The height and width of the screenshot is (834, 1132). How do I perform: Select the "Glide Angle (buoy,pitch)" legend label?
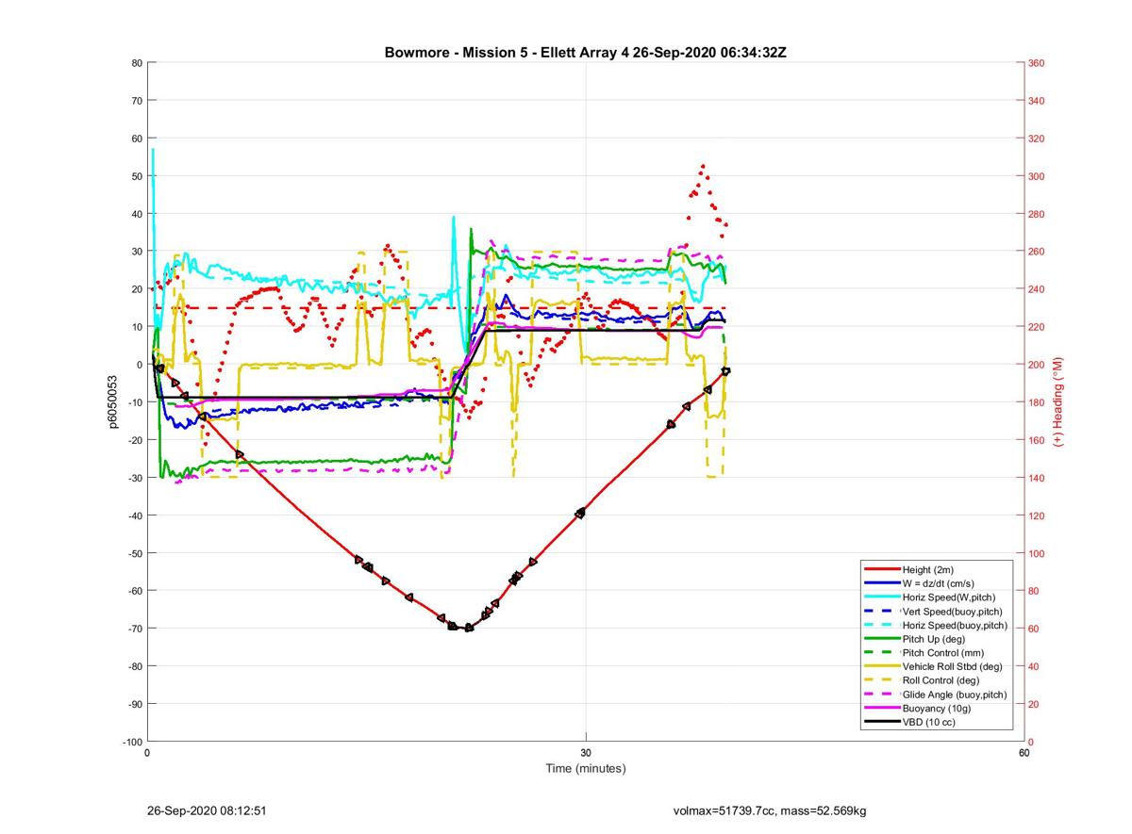(955, 694)
